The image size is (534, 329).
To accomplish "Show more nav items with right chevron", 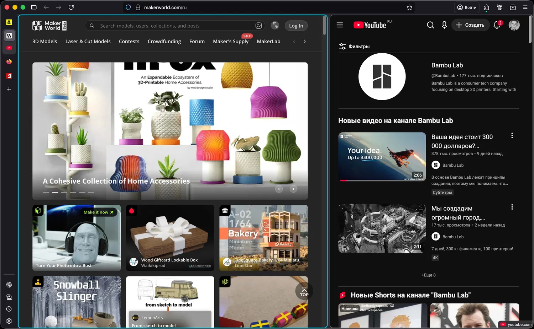I will click(305, 42).
